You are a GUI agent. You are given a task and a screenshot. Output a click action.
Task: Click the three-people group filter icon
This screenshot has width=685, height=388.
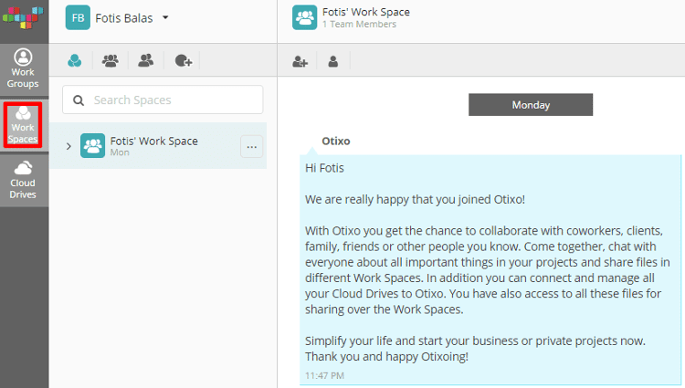click(111, 60)
